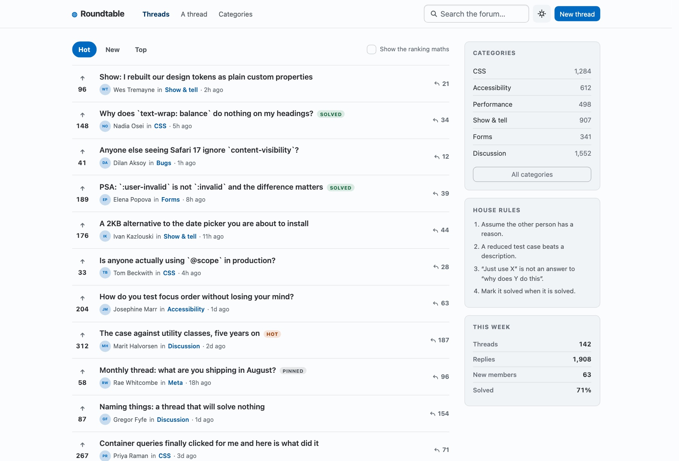Open Wes Tremayne's WT avatar
This screenshot has width=679, height=461.
pyautogui.click(x=105, y=89)
